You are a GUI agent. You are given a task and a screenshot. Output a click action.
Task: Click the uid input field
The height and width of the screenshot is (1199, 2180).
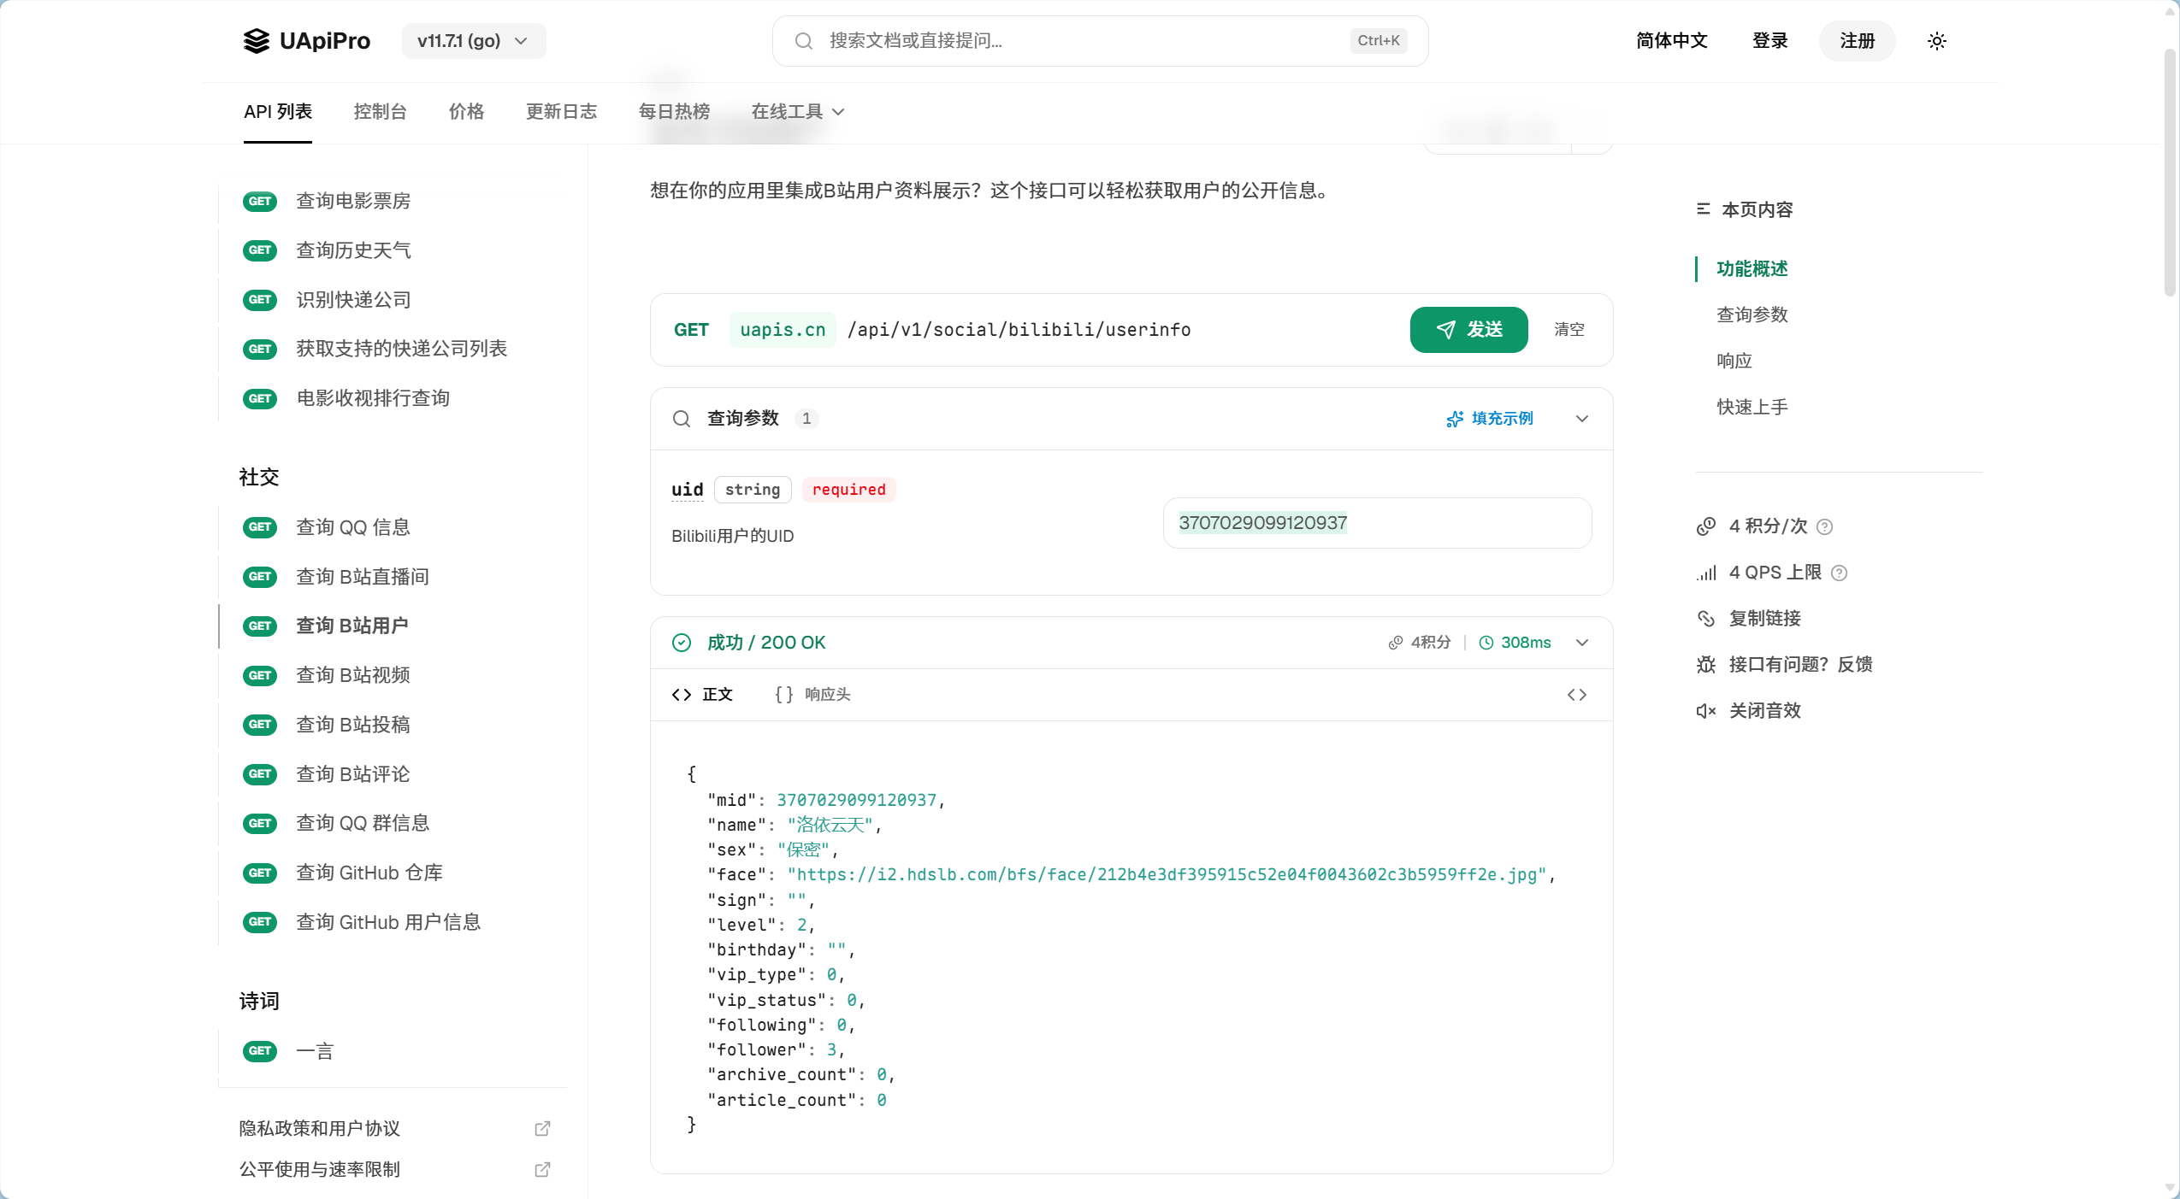1377,523
